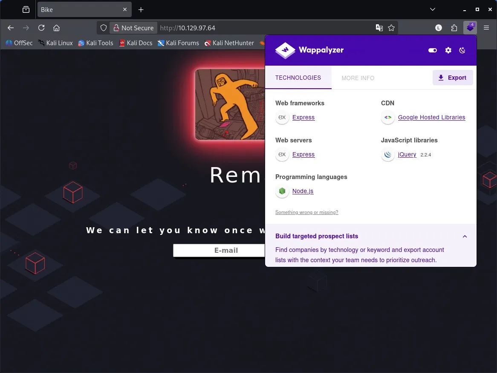The image size is (497, 373).
Task: Open the Firefox View button left of the tabs
Action: click(26, 9)
